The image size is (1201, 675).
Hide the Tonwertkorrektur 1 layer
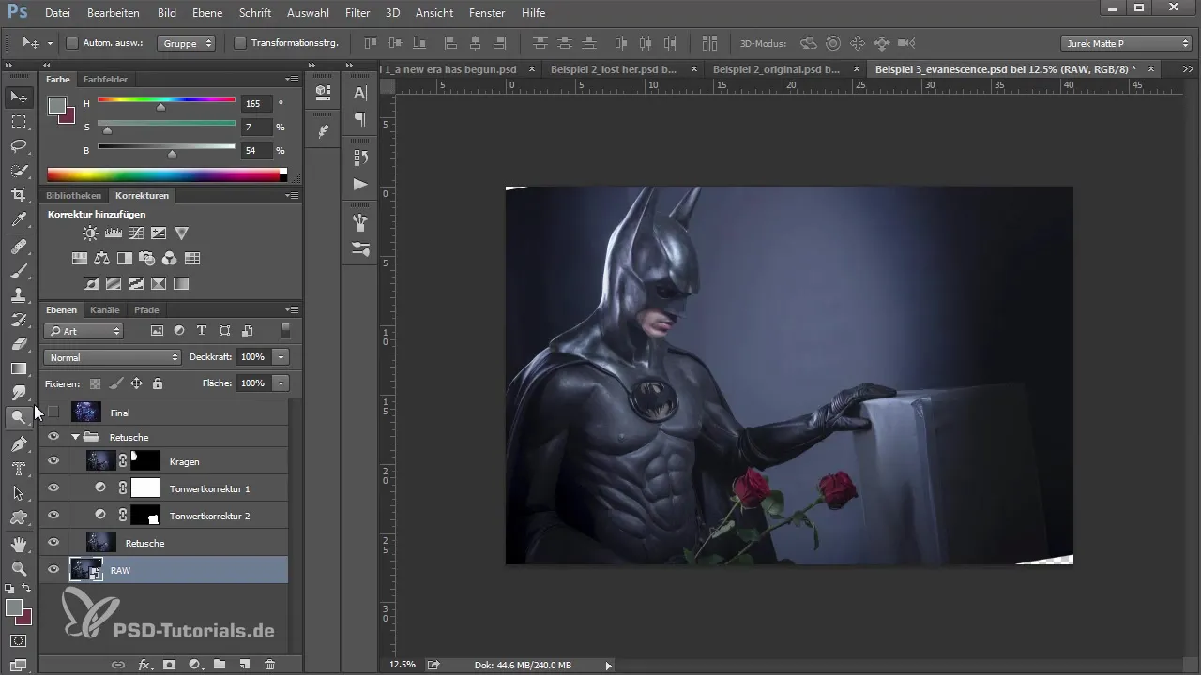[53, 487]
